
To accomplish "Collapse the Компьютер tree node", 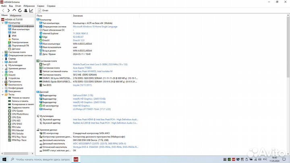I will (2, 23).
